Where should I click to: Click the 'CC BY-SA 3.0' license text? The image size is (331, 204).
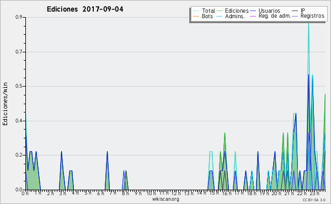pos(314,200)
